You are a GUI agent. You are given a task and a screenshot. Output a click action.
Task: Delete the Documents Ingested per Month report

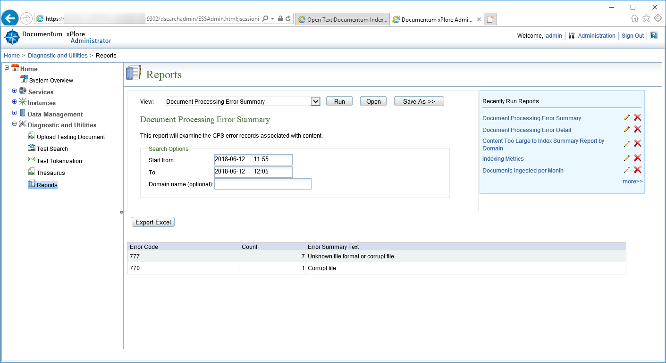pos(638,170)
